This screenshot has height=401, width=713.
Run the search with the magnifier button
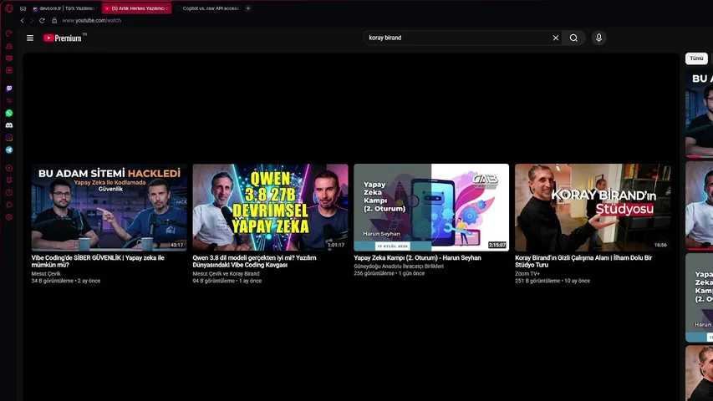click(573, 38)
